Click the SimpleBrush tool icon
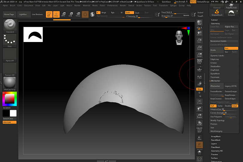 tap(216, 13)
